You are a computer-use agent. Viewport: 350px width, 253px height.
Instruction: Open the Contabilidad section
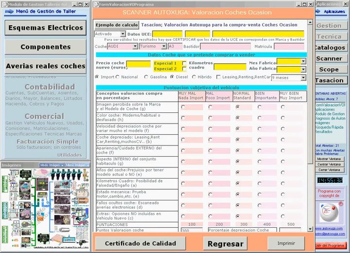point(50,87)
